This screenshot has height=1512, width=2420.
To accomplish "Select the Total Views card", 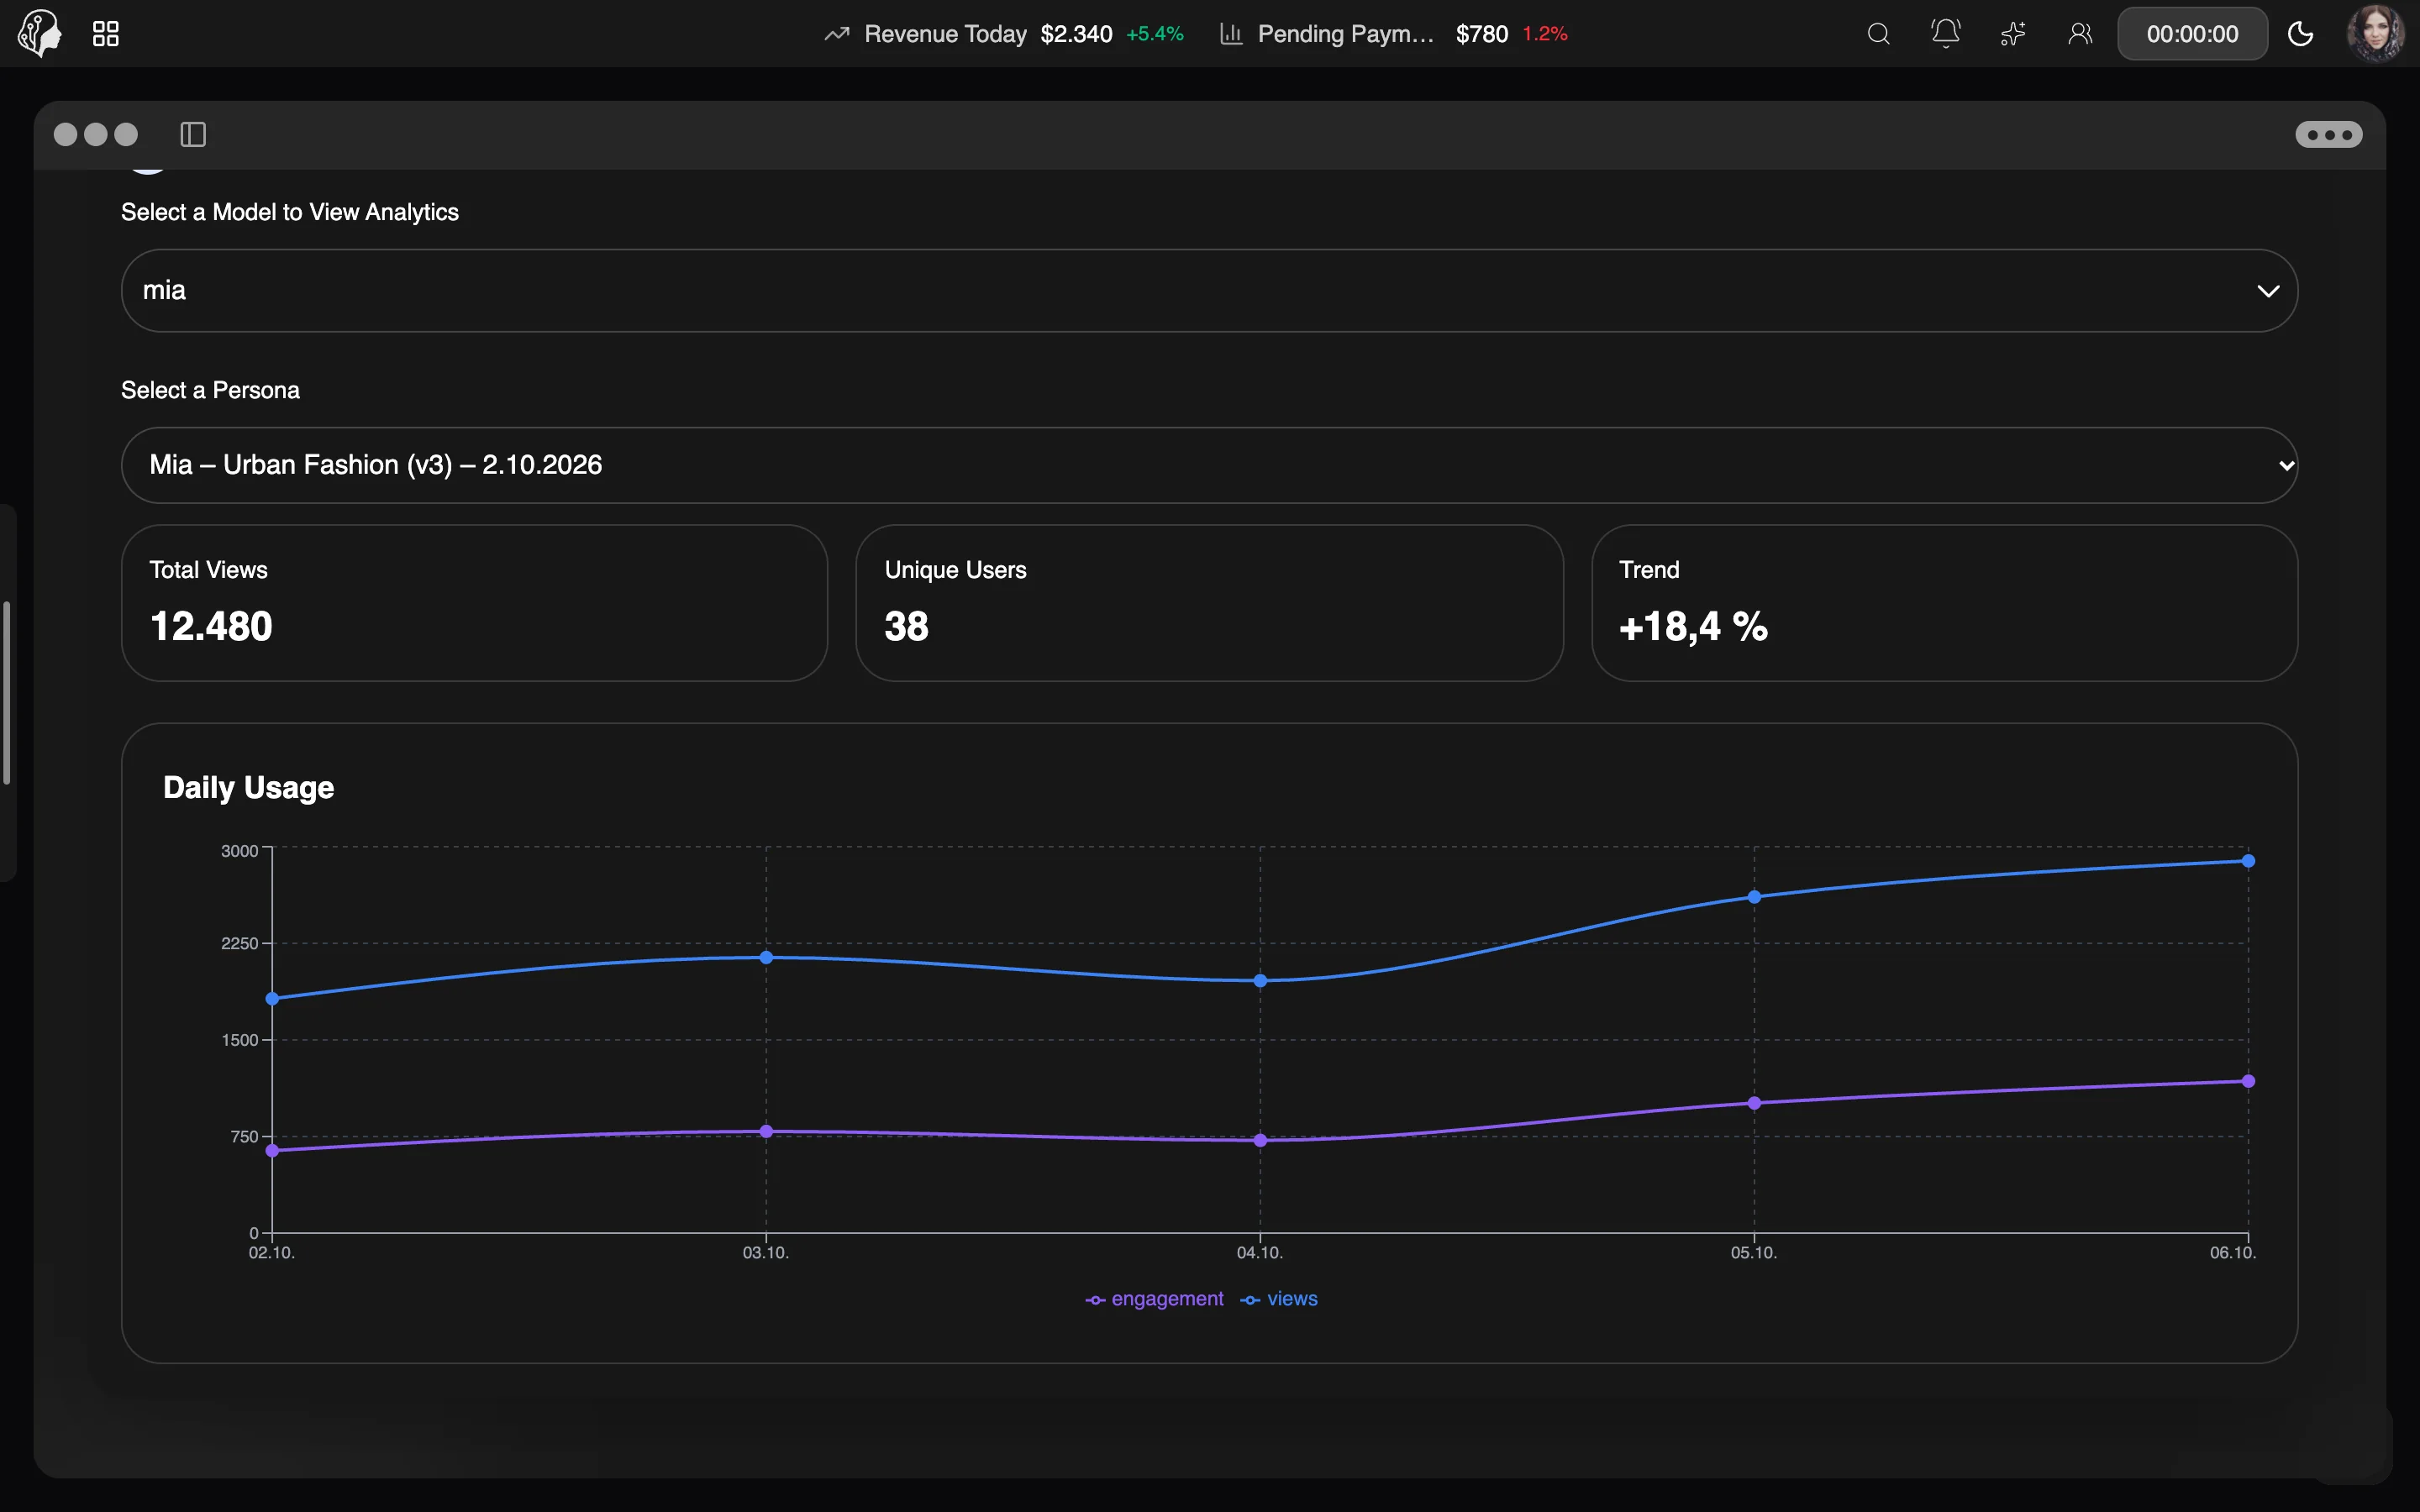I will 474,603.
